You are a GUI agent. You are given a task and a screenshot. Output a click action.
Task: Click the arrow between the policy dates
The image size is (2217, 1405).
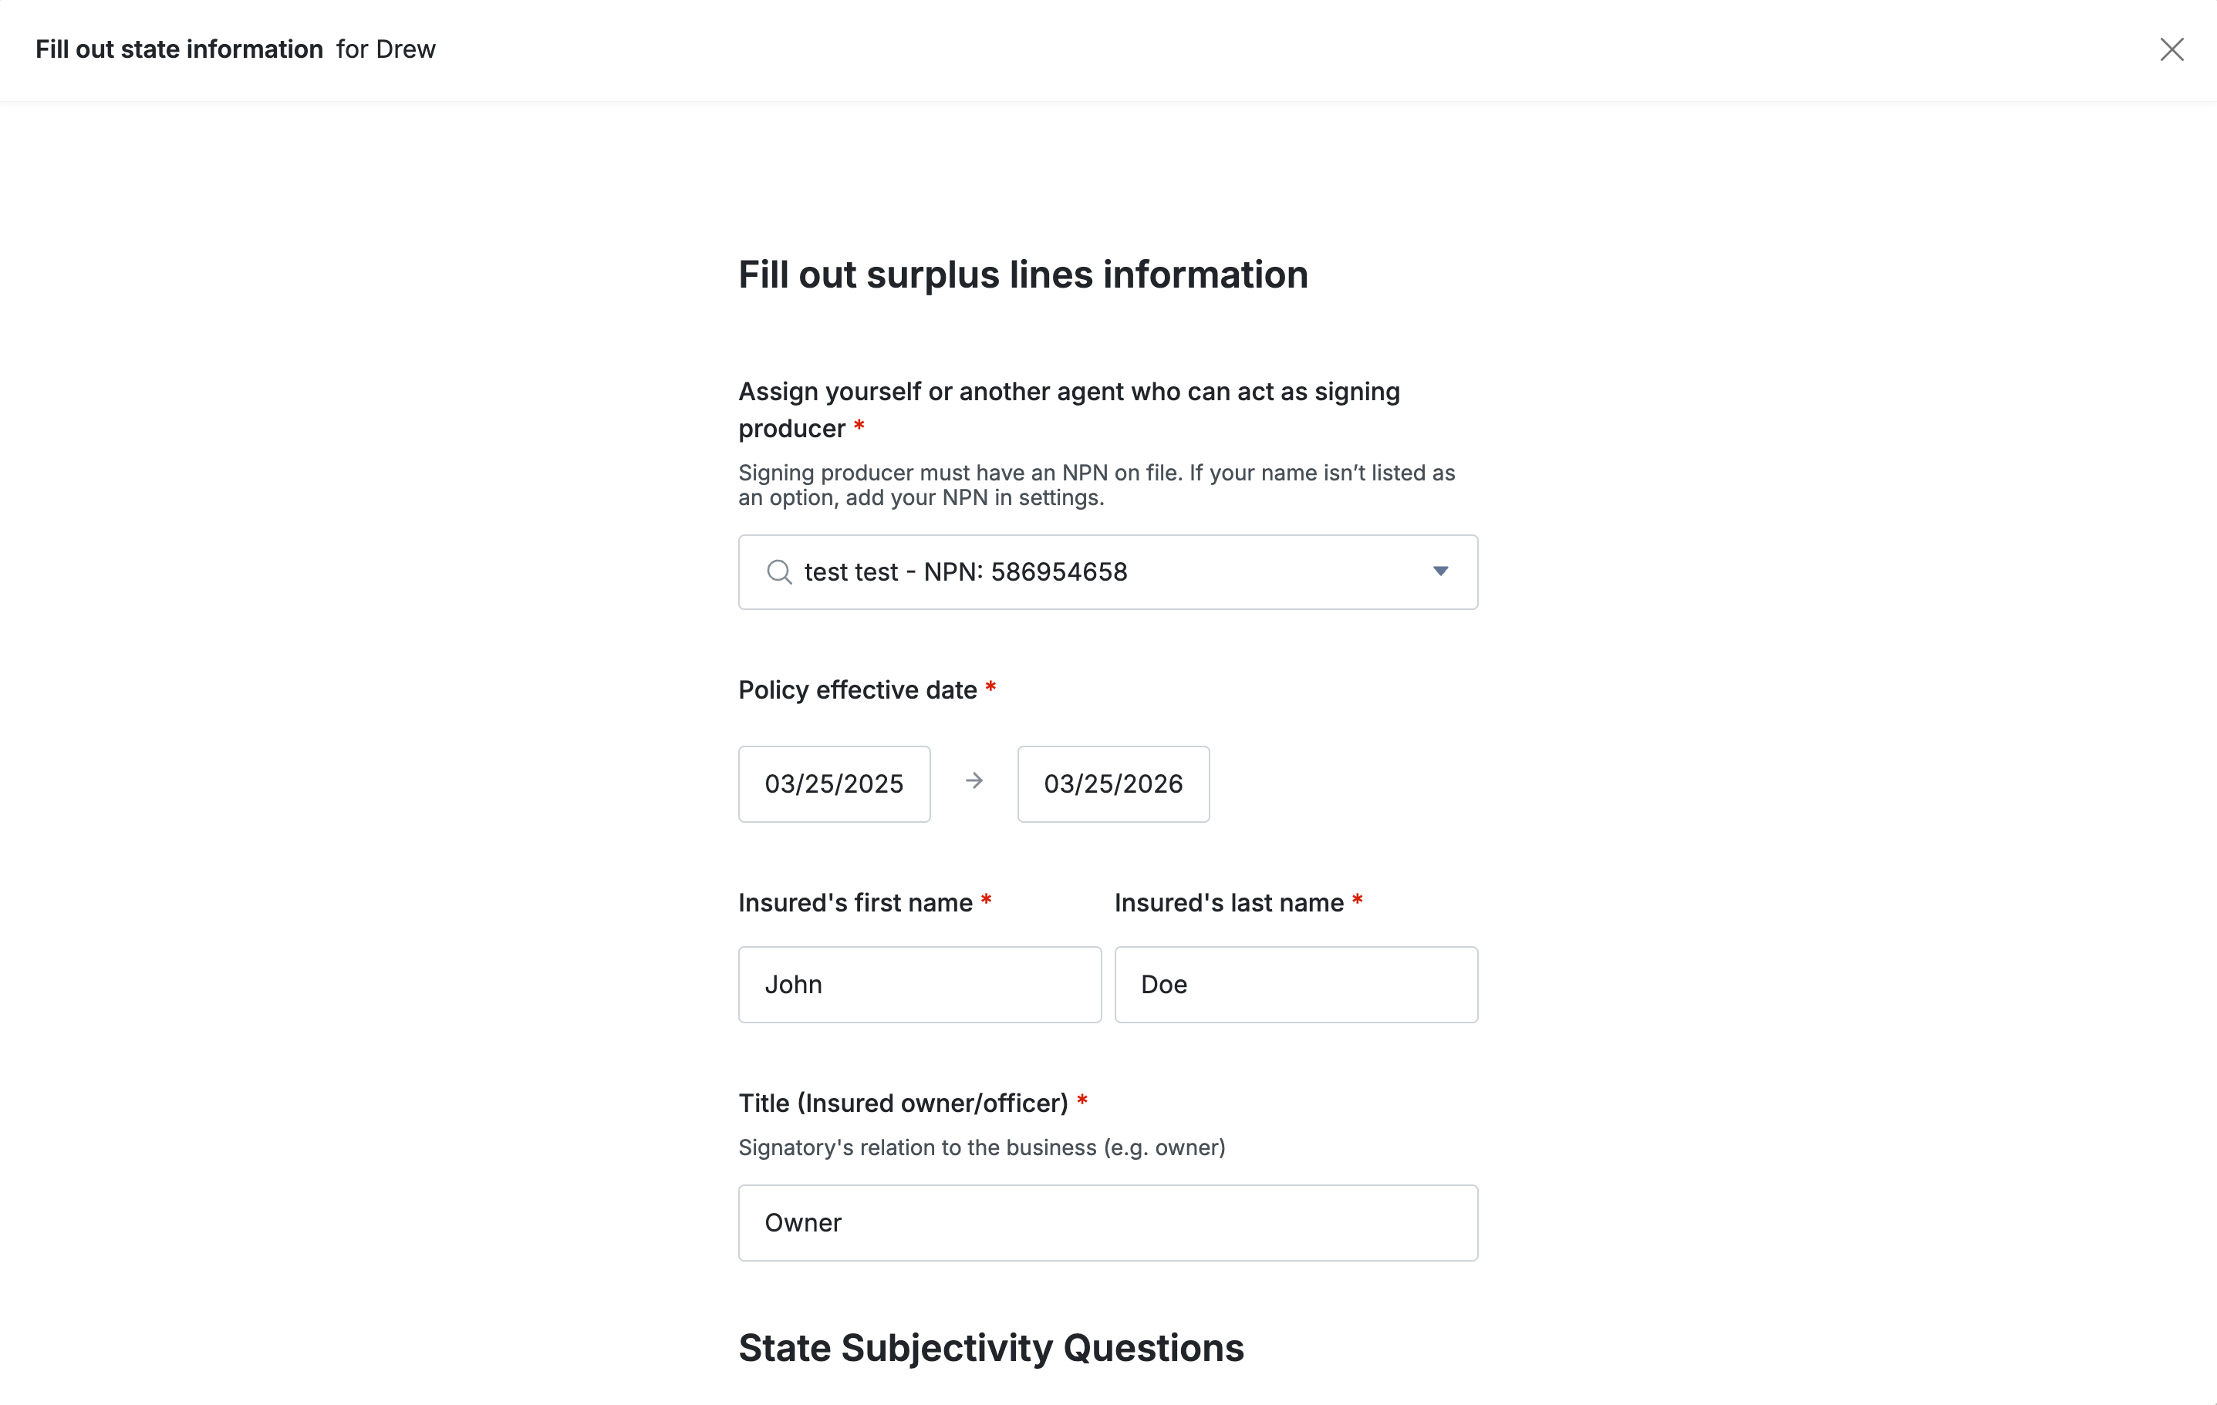(974, 782)
